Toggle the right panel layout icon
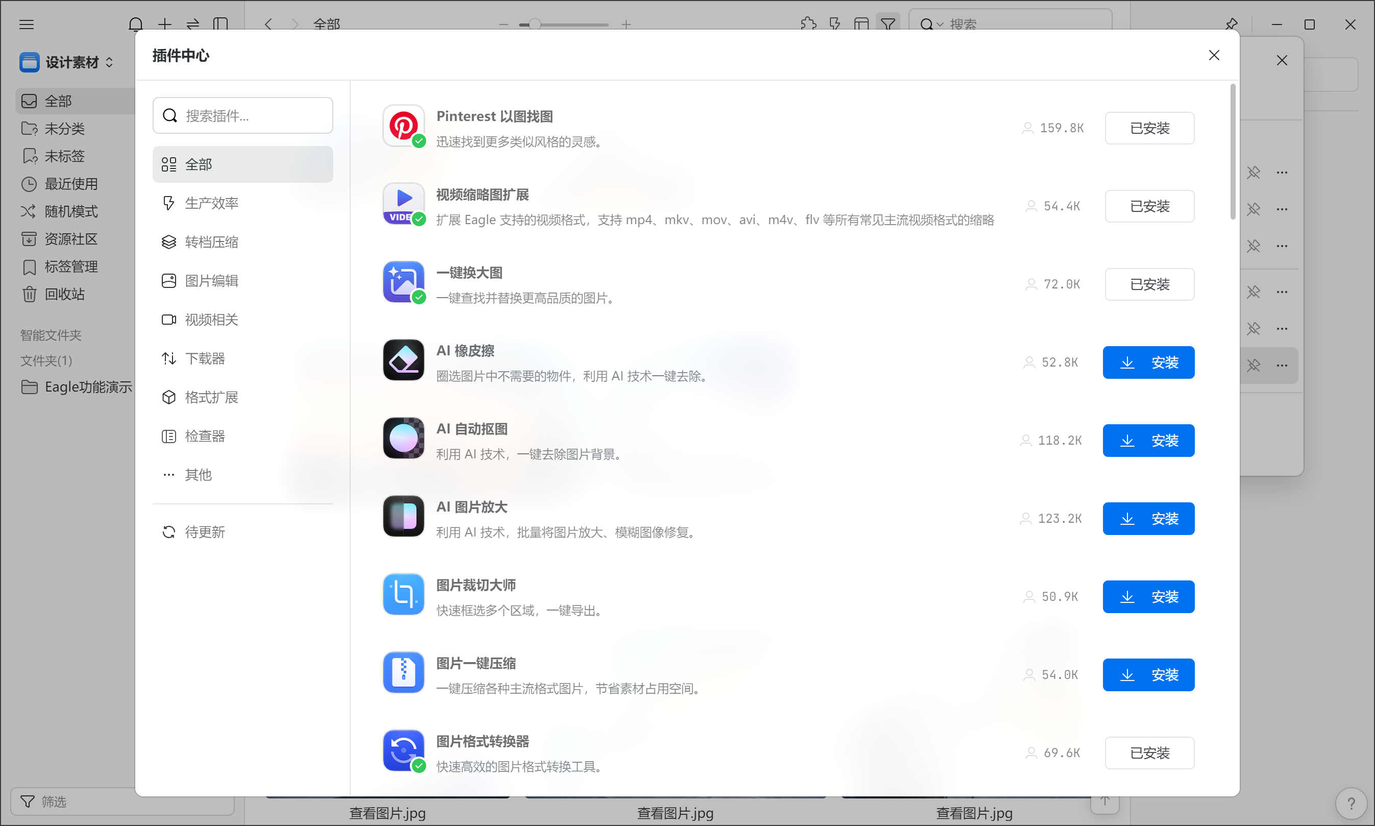The width and height of the screenshot is (1375, 826). tap(861, 24)
